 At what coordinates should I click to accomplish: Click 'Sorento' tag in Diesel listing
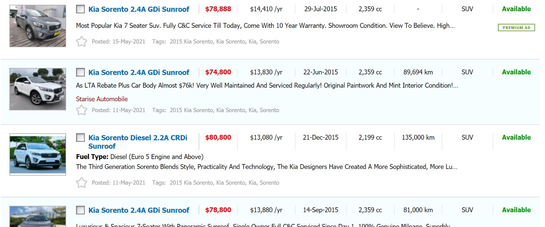point(269,182)
